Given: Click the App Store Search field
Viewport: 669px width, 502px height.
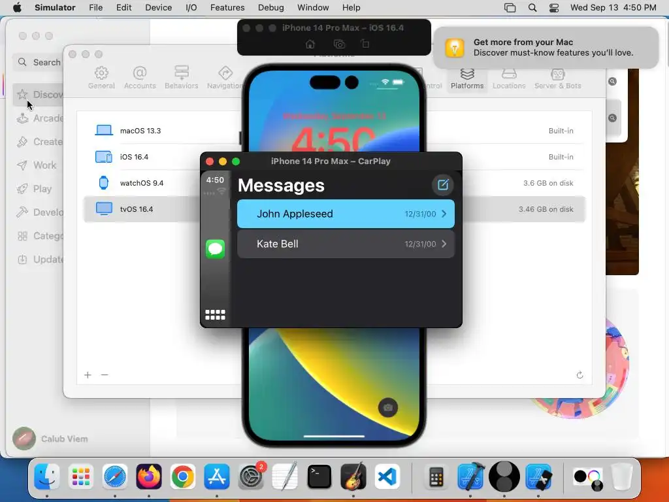Looking at the screenshot, I should click(x=39, y=62).
